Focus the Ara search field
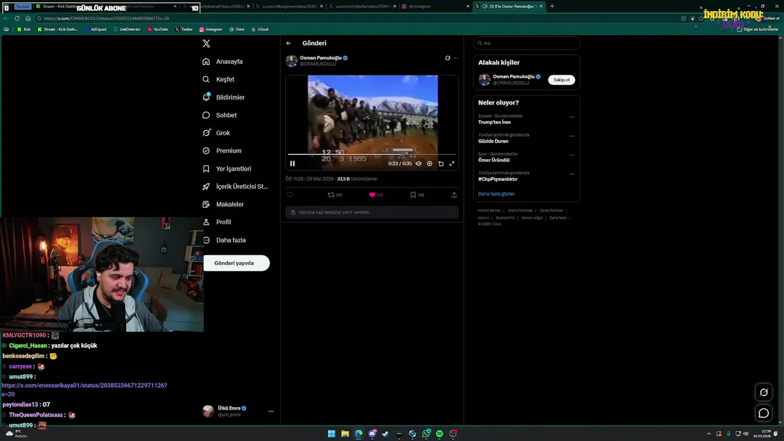 (527, 43)
